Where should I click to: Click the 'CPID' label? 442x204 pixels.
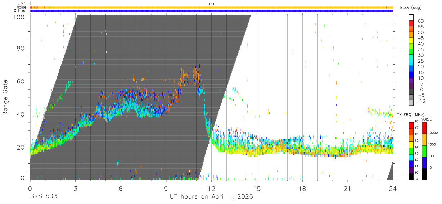pyautogui.click(x=22, y=4)
